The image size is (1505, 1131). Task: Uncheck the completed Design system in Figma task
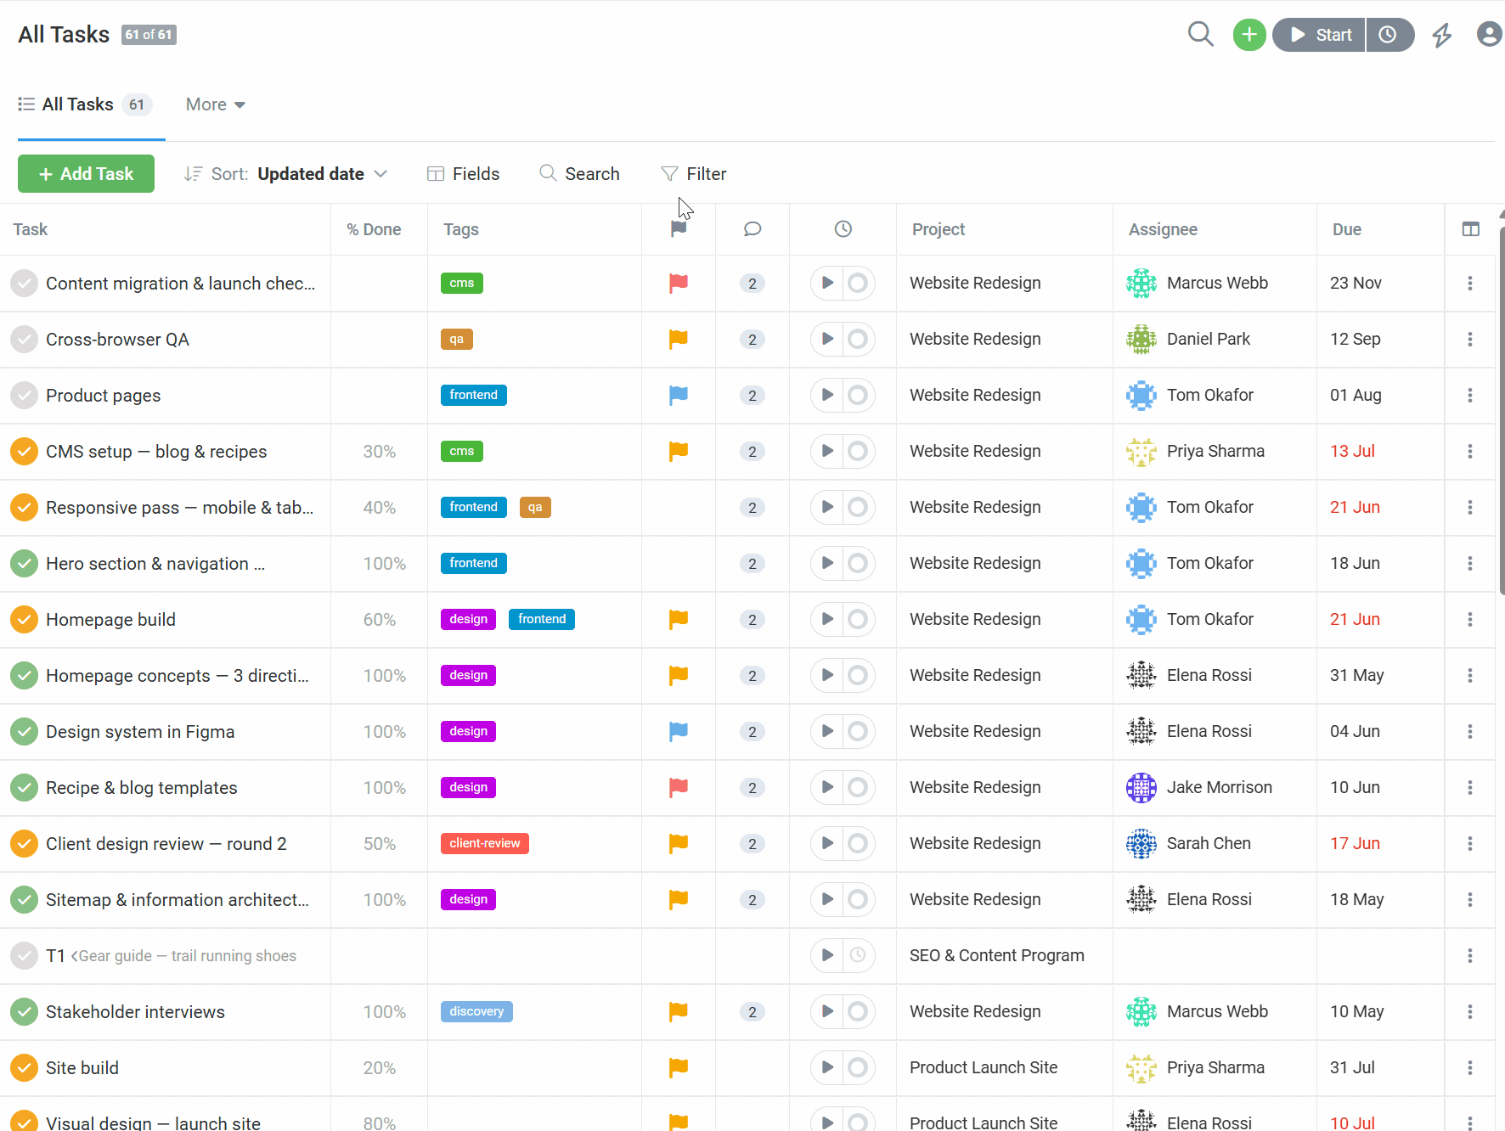[25, 732]
